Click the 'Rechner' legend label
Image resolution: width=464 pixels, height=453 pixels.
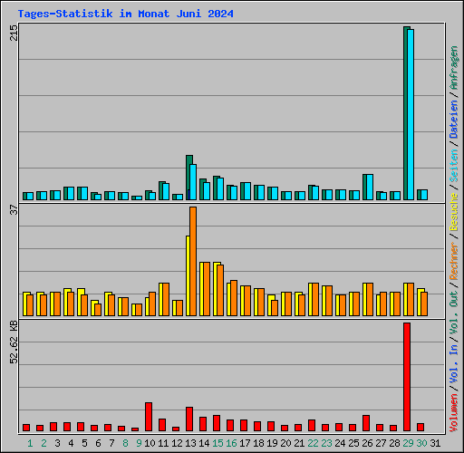click(454, 261)
